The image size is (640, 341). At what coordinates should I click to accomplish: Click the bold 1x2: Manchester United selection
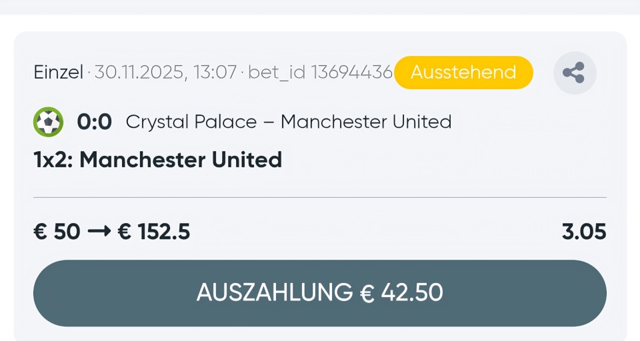[x=158, y=160]
